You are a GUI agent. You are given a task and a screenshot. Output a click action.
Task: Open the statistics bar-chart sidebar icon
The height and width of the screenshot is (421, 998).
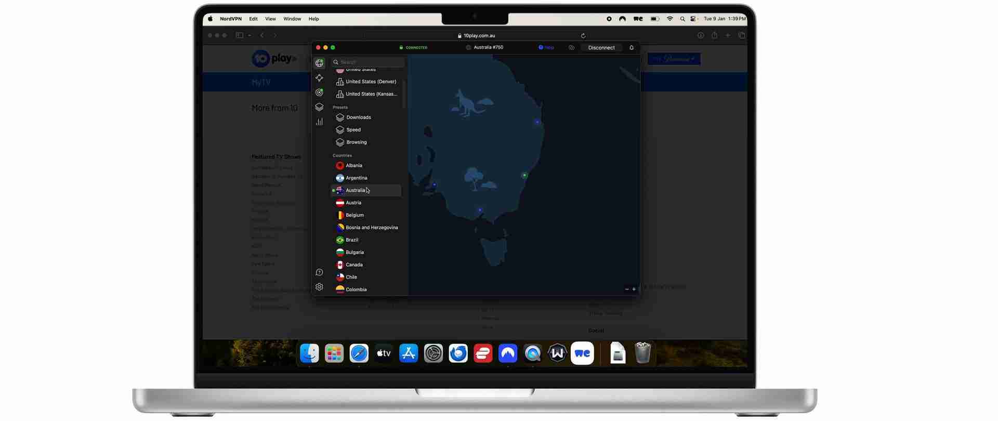(x=319, y=122)
